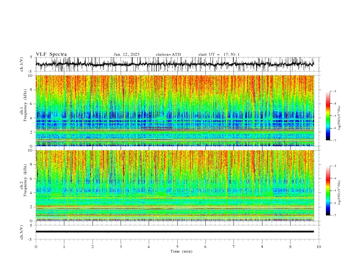Click the ch.1 colorbar 'log(PSD)(V²/Hz)' label

(x=340, y=118)
